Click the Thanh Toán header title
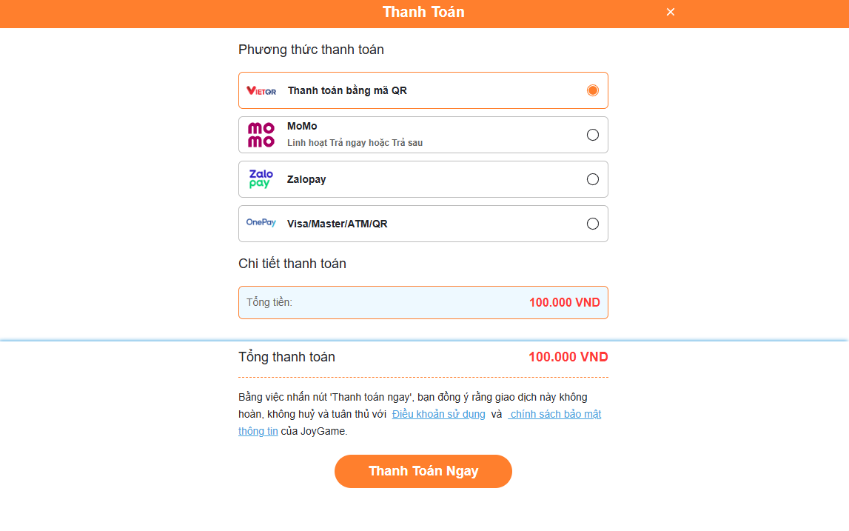The image size is (849, 531). pos(423,12)
